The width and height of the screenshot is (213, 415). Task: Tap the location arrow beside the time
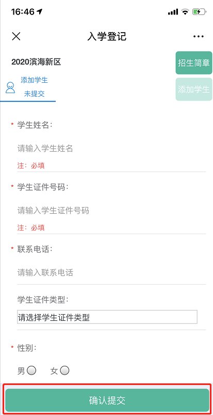(x=40, y=12)
